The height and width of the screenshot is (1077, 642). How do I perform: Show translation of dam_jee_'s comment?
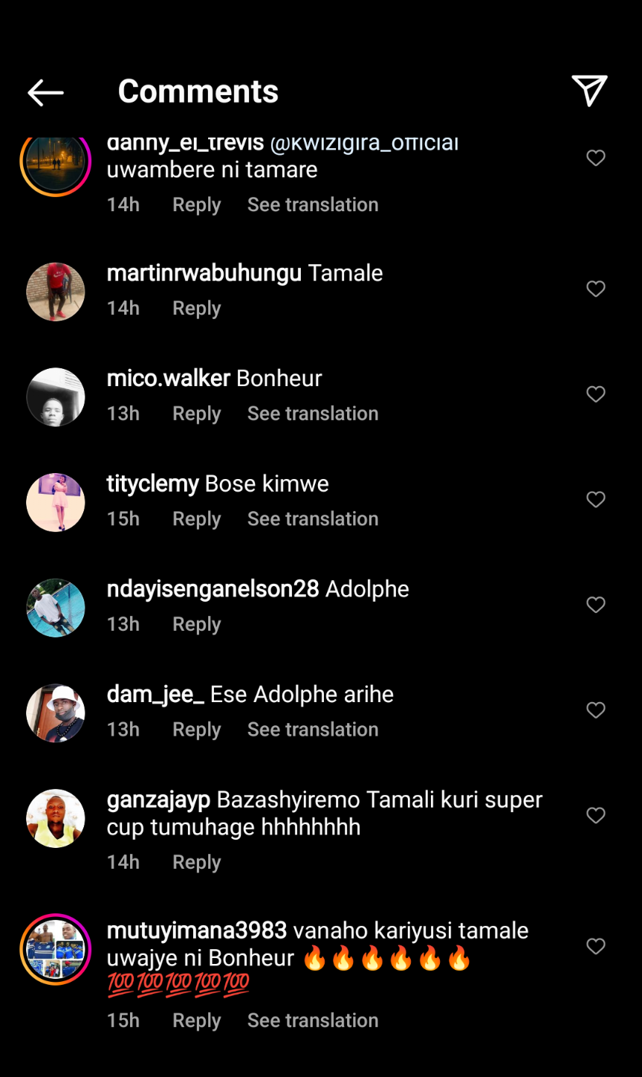[313, 729]
